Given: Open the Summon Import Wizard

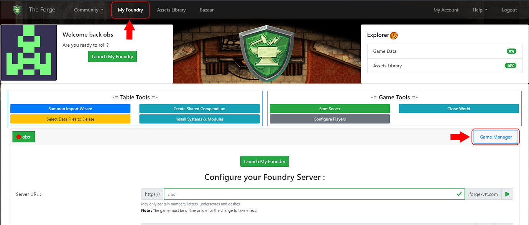Looking at the screenshot, I should point(70,109).
